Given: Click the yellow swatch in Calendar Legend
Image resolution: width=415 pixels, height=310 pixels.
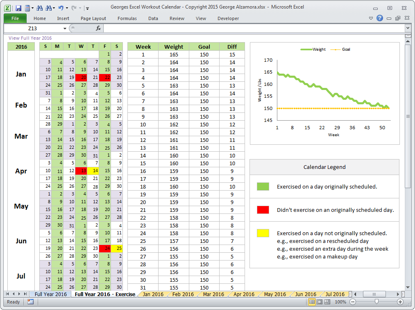Looking at the screenshot, I should (263, 233).
